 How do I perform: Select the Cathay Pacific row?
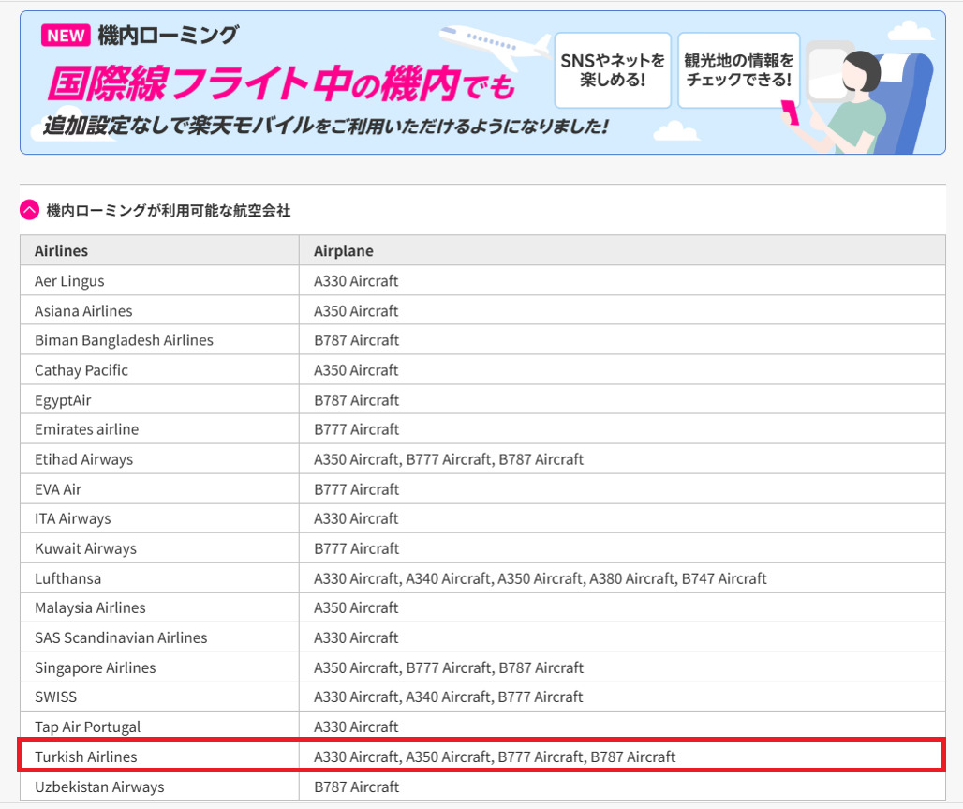[81, 370]
